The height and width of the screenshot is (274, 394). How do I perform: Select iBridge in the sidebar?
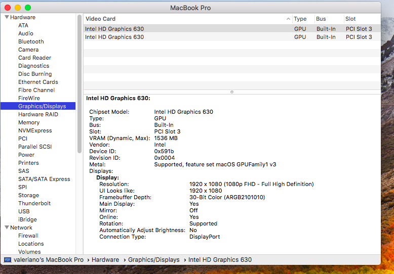pos(27,219)
